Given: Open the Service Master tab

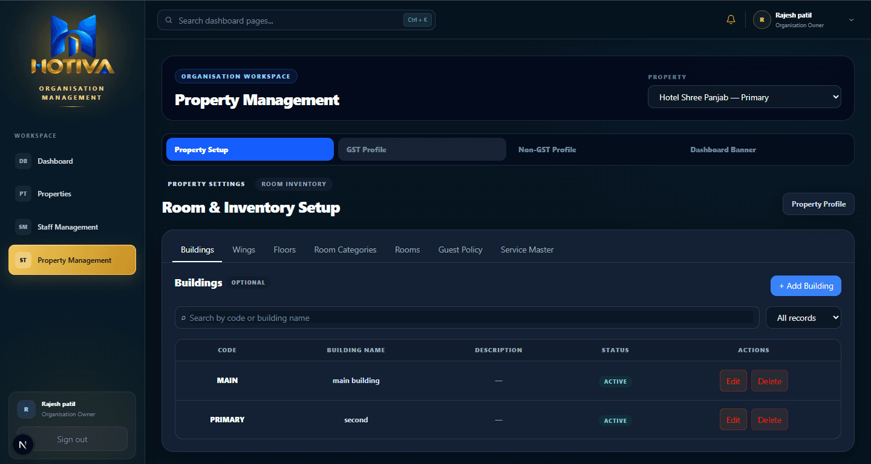Looking at the screenshot, I should (x=527, y=250).
